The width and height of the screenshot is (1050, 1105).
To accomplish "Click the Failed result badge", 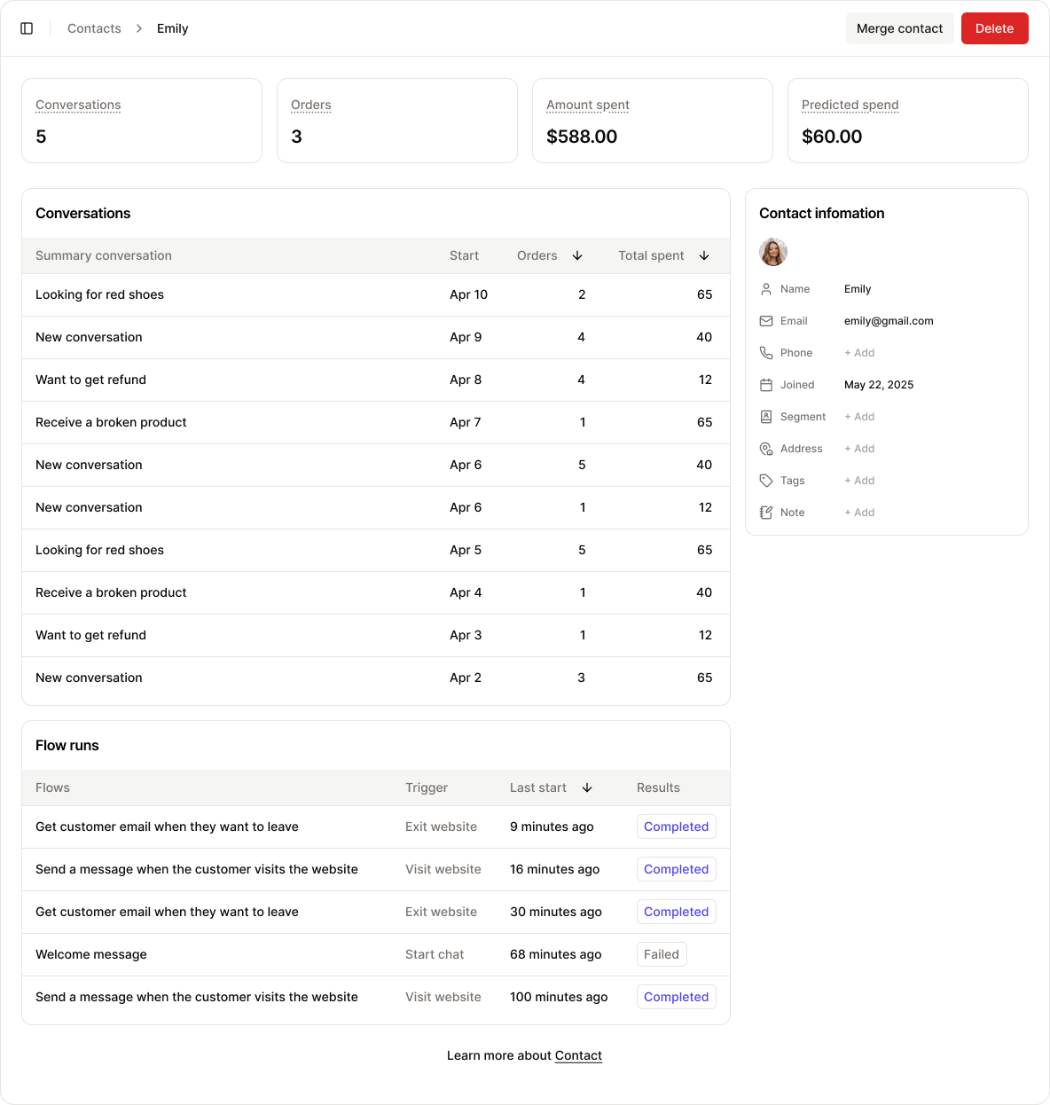I will [662, 954].
